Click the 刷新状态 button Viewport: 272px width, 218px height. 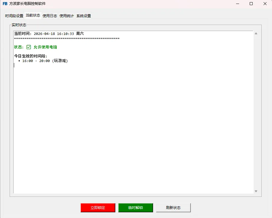173,208
